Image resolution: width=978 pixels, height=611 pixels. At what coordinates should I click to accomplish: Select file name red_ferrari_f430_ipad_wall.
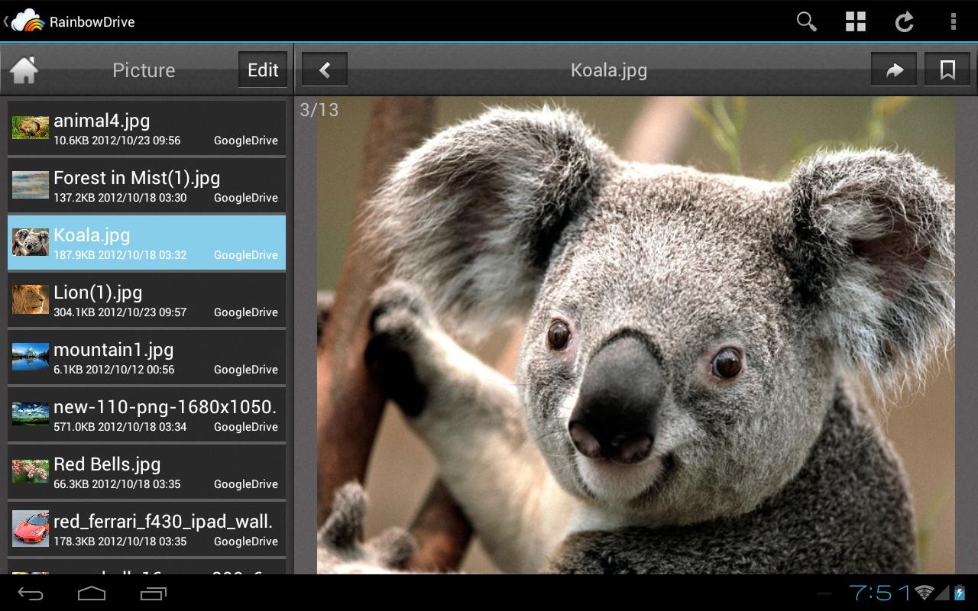[164, 522]
